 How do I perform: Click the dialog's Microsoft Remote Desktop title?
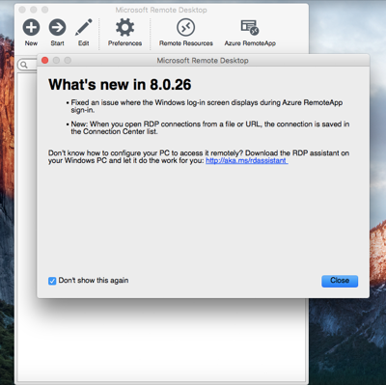pyautogui.click(x=203, y=61)
